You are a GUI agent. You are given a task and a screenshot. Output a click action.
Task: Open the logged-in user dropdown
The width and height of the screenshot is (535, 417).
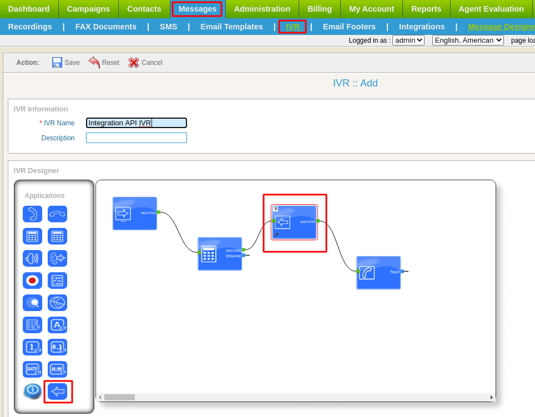click(408, 40)
